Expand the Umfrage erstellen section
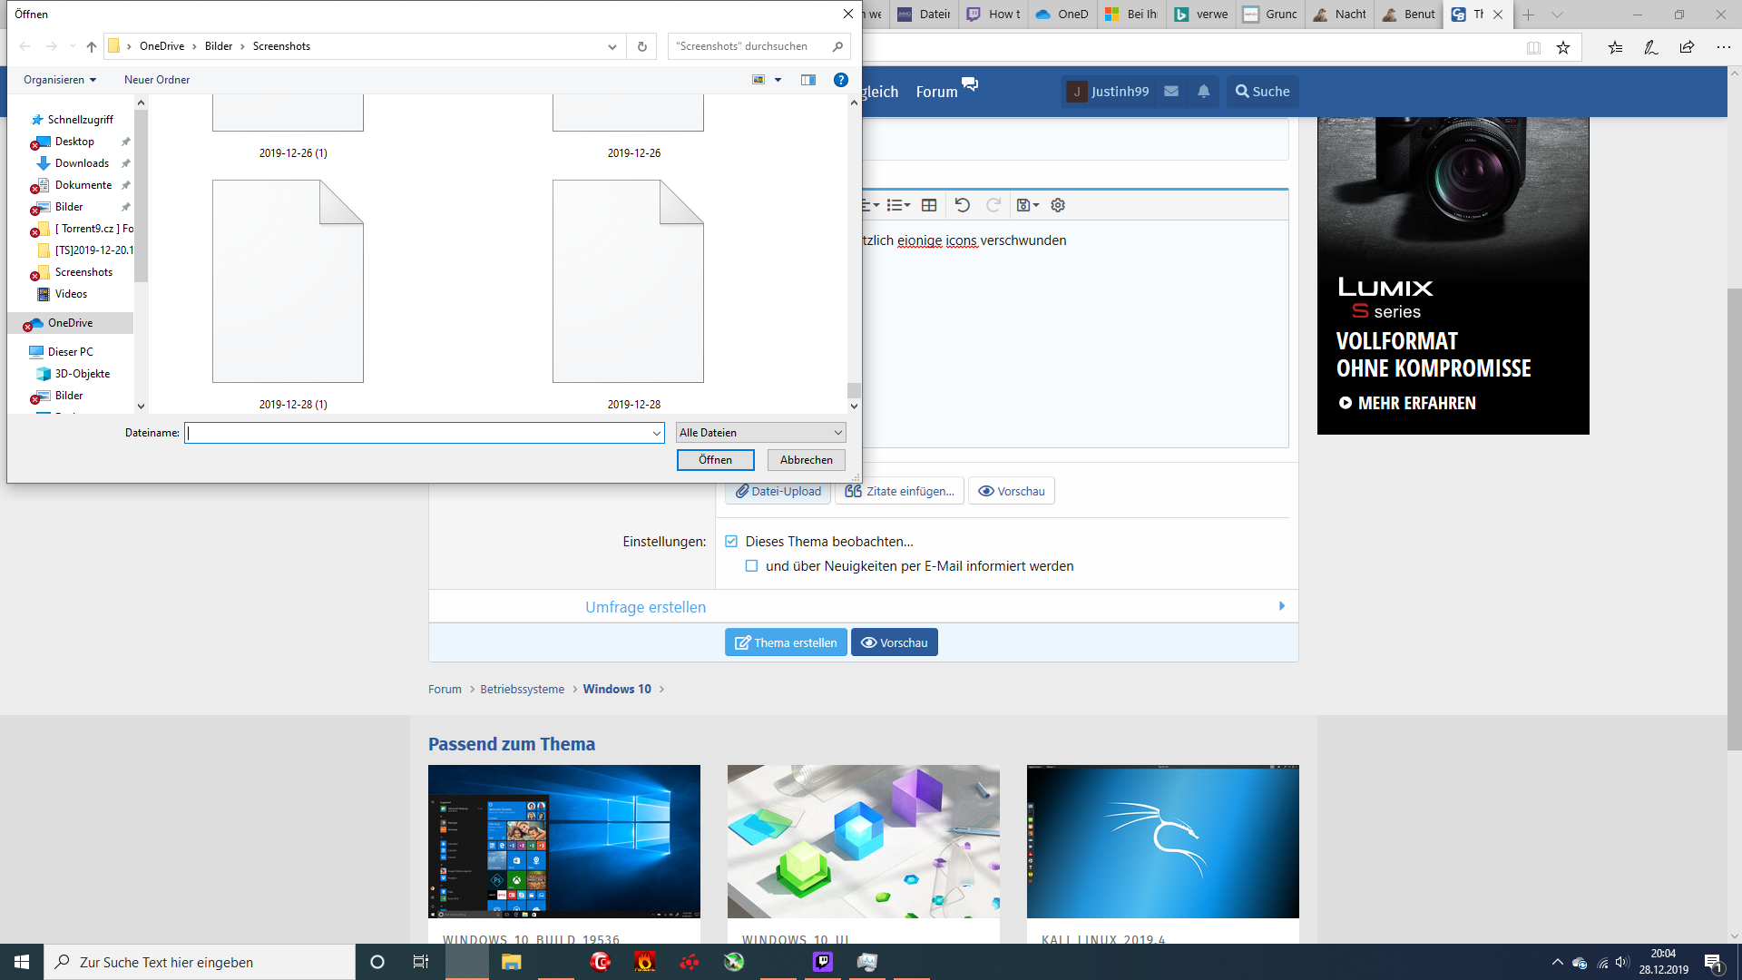Viewport: 1742px width, 980px height. [x=645, y=607]
